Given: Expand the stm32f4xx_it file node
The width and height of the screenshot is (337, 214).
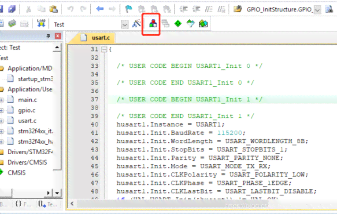Looking at the screenshot, I should click(x=1, y=131).
